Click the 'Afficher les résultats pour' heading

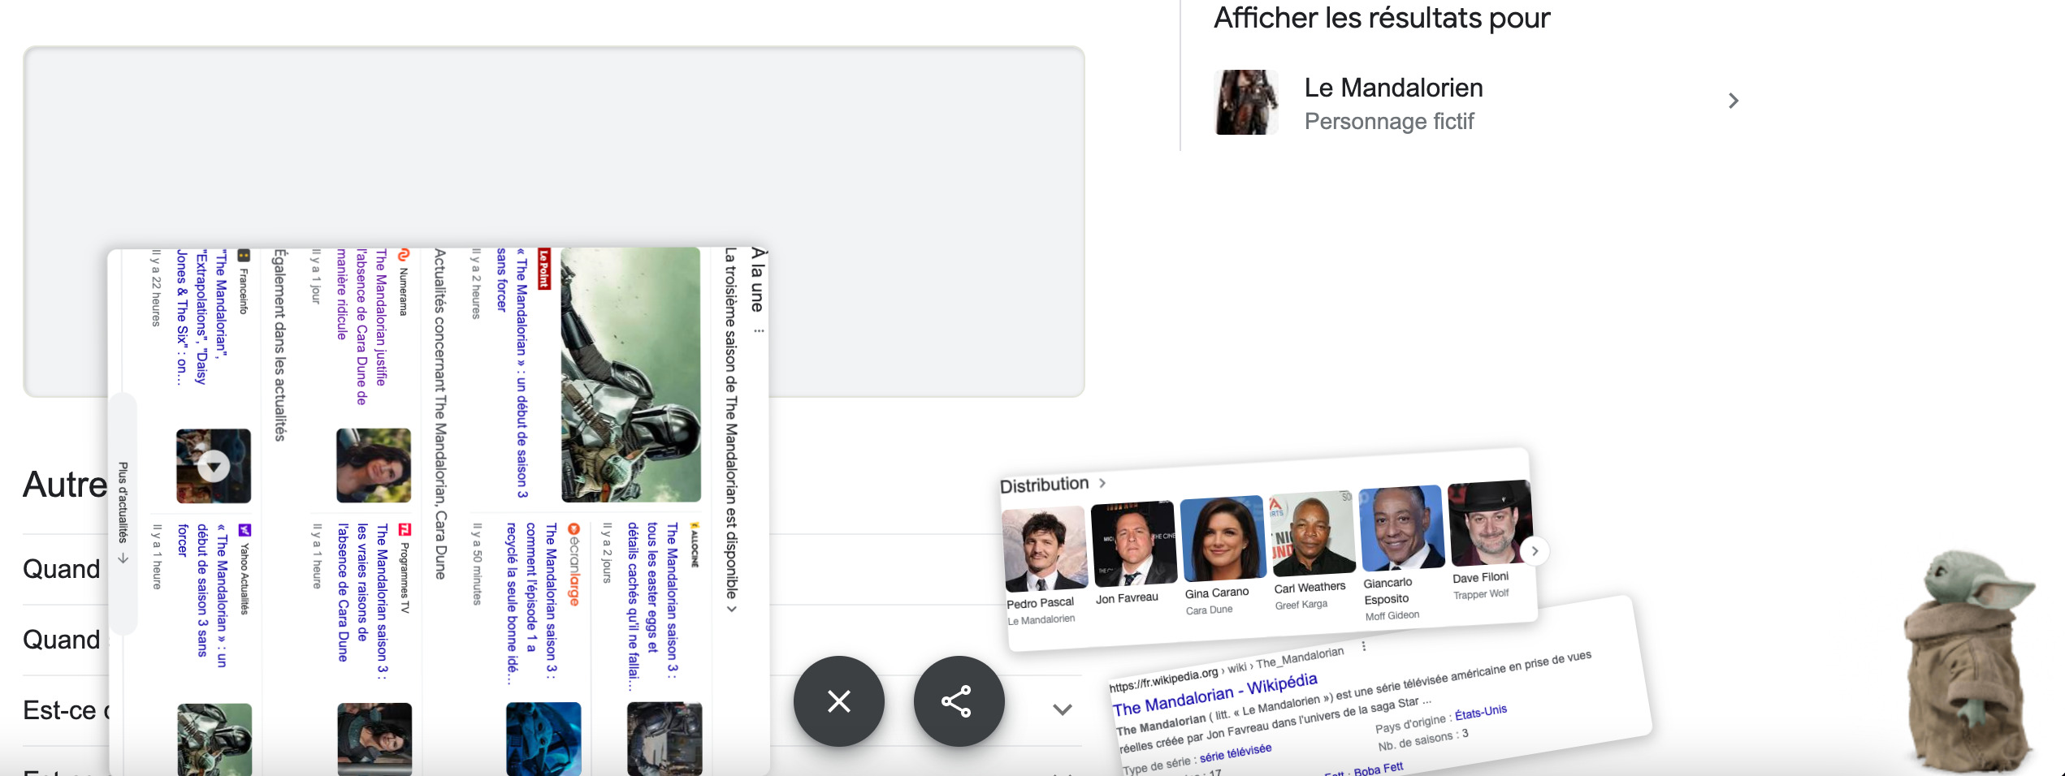pos(1382,17)
